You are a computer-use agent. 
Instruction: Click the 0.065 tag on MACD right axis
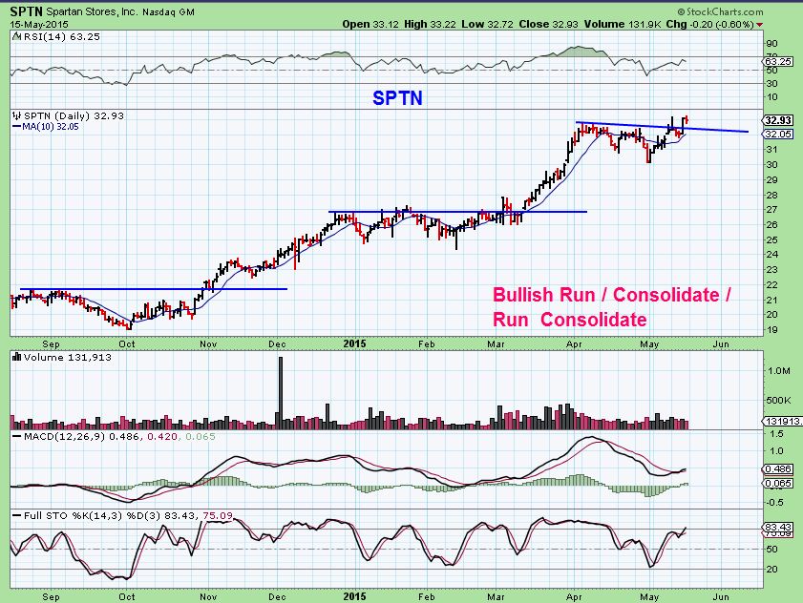point(778,483)
